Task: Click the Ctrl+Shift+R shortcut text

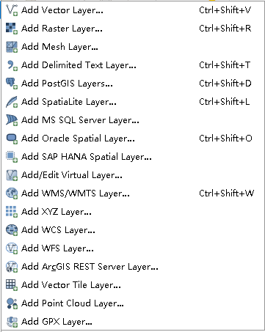Action: (x=225, y=29)
